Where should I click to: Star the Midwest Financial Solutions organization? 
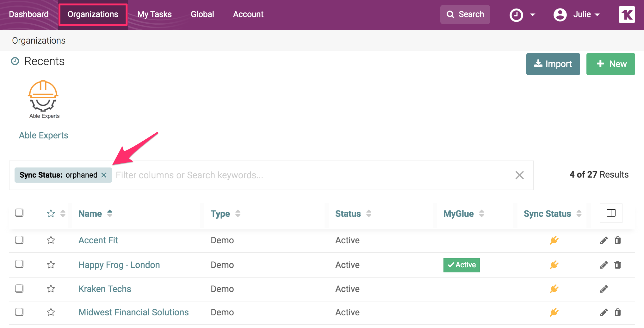pos(51,312)
